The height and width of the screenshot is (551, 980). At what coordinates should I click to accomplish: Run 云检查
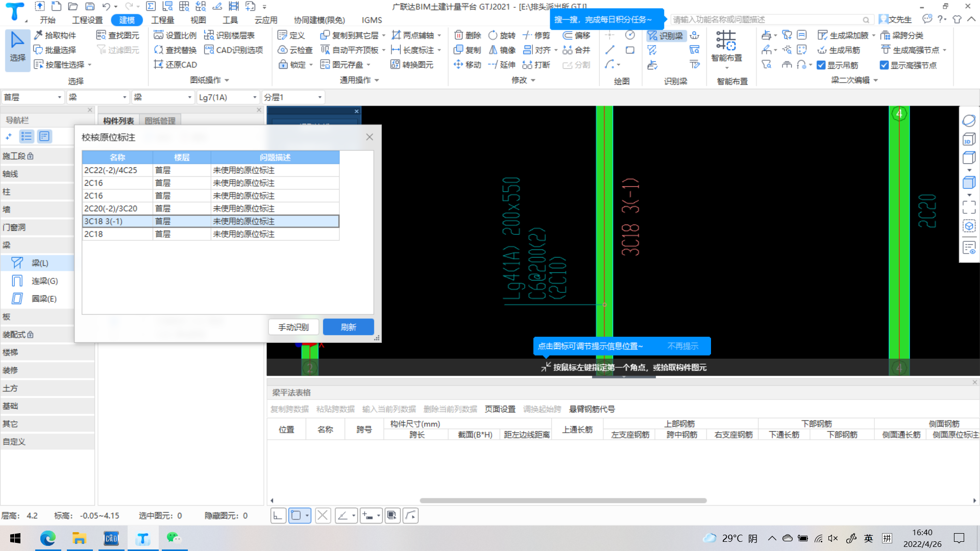tap(295, 50)
